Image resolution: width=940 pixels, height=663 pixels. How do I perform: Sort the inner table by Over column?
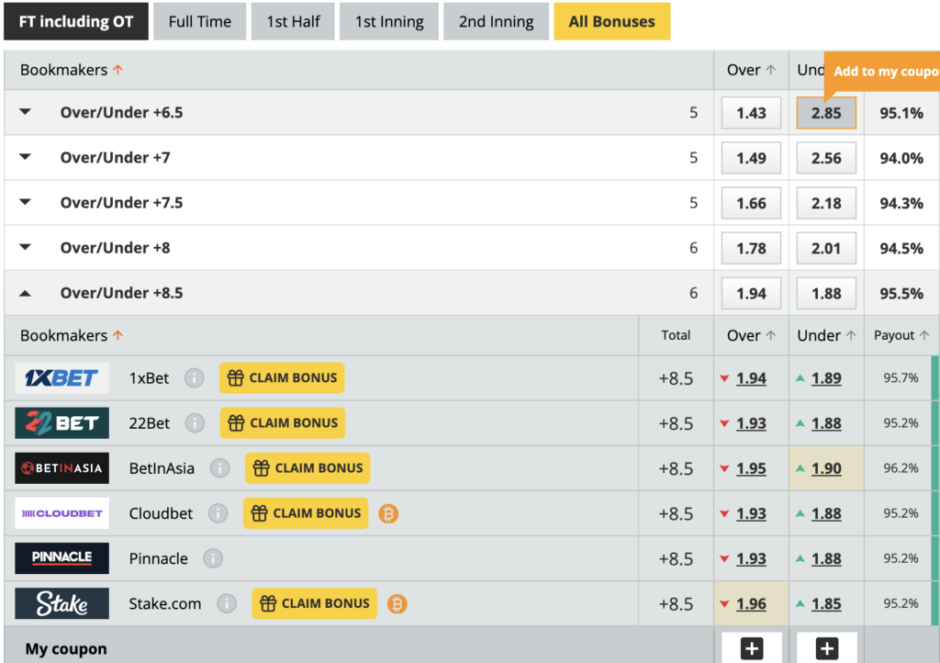point(751,336)
